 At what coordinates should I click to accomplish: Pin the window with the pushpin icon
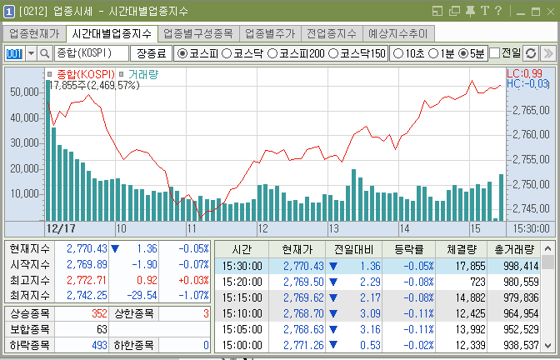pyautogui.click(x=470, y=12)
